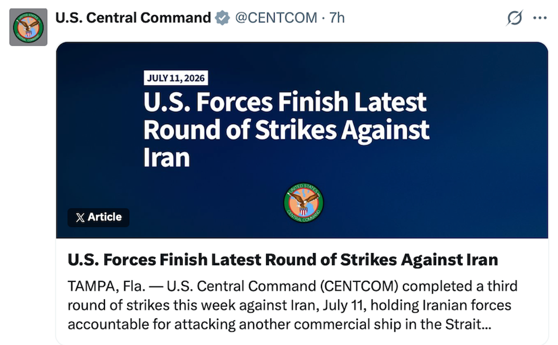Click 'Iran' on the banner headline's last line
Viewport: 558px width, 345px height.
tap(166, 158)
